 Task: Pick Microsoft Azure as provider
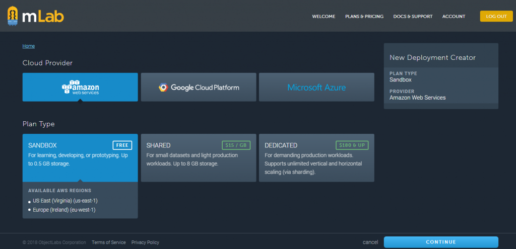tap(316, 87)
